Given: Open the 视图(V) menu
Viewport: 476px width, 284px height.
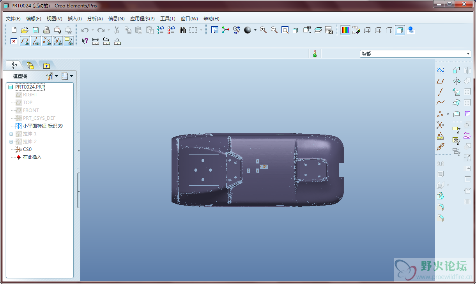Looking at the screenshot, I should coord(54,19).
